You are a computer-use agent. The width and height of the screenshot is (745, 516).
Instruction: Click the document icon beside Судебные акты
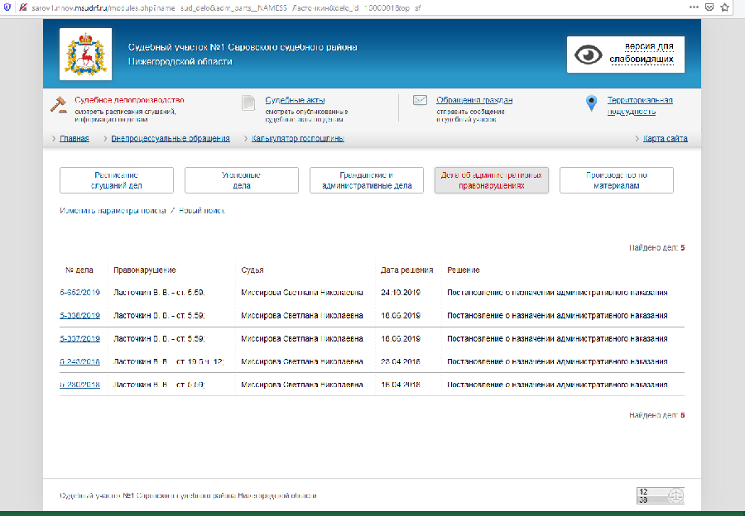click(x=248, y=103)
